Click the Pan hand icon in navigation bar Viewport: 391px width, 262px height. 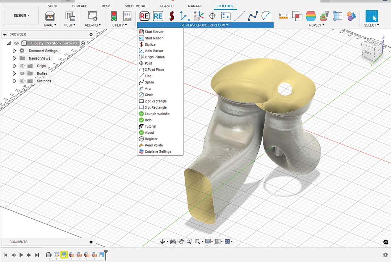[x=181, y=241]
